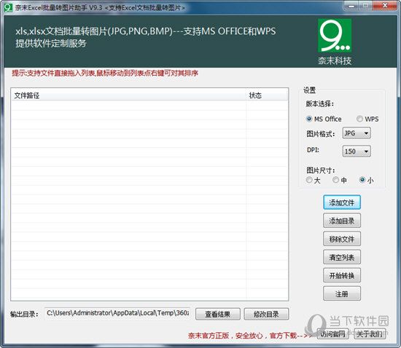401x348 pixels.
Task: Click the 图片尺寸 label
Action: click(321, 170)
